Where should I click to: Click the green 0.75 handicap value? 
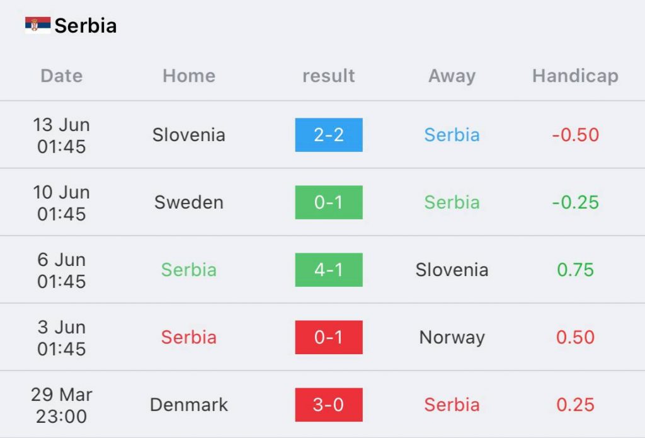tap(575, 270)
